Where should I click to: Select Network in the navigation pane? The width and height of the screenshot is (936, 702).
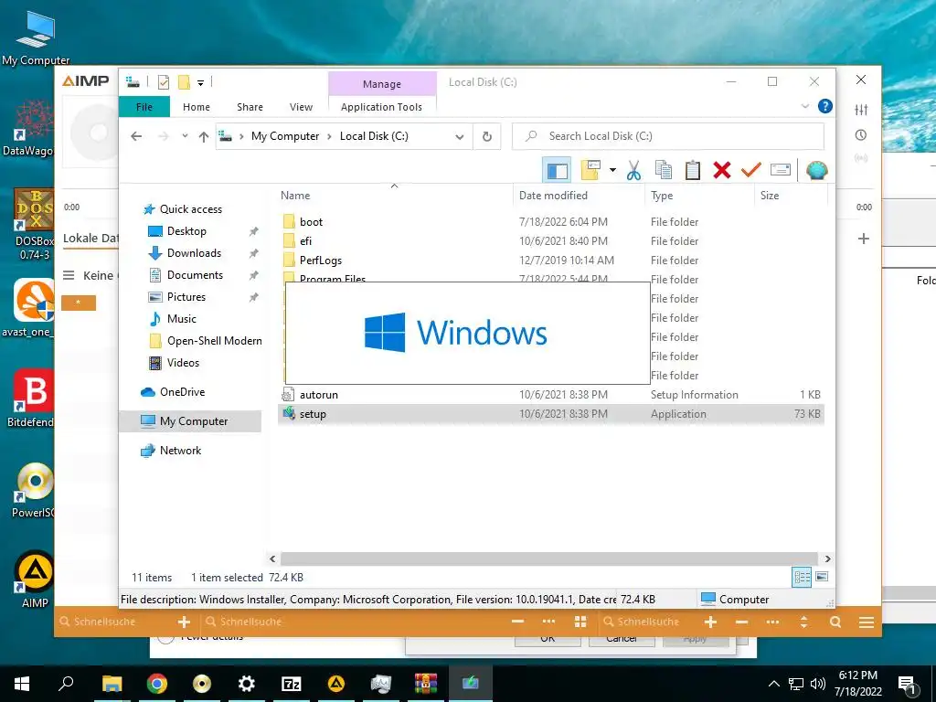click(x=180, y=451)
